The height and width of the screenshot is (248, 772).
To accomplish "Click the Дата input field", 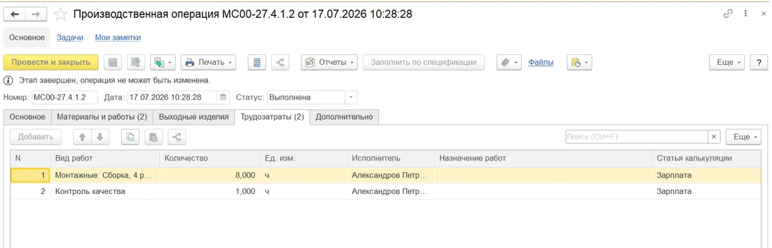I will pos(172,98).
